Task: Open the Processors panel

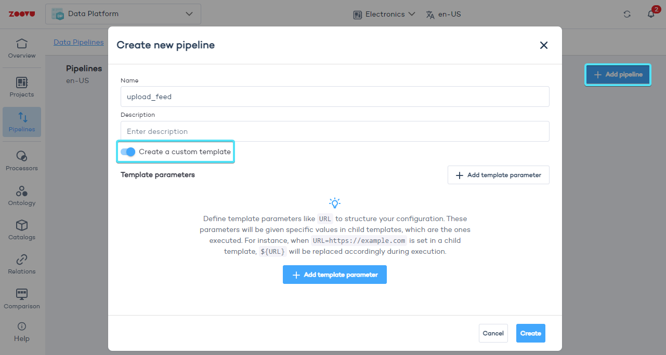Action: [x=21, y=161]
